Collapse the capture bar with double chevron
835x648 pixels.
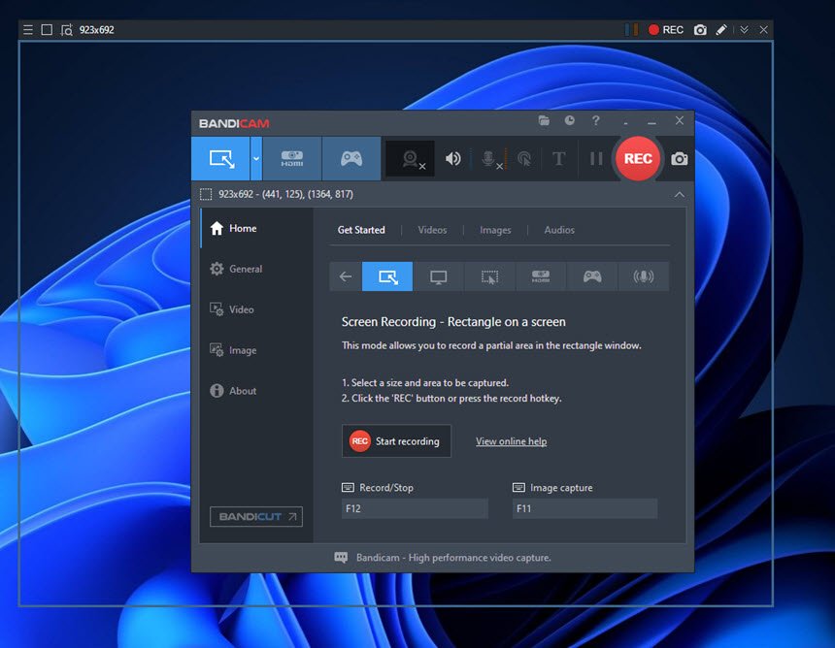click(x=744, y=30)
